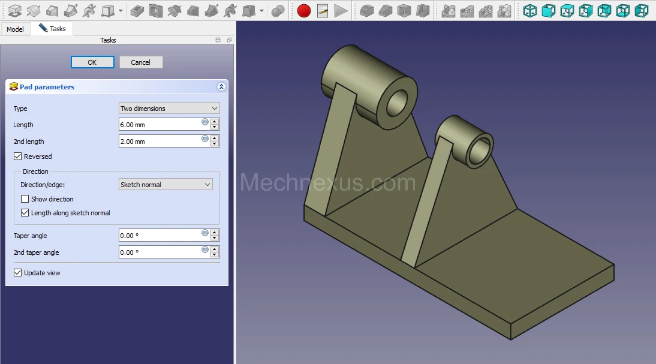This screenshot has width=656, height=364.
Task: Toggle Length along sketch normal checkbox
Action: 25,213
